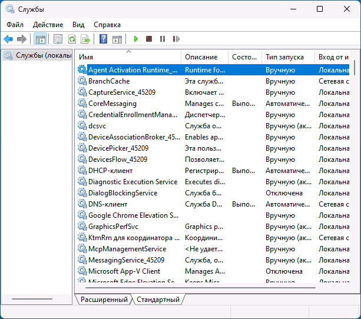Click the gear icon of BranchCache

click(82, 81)
